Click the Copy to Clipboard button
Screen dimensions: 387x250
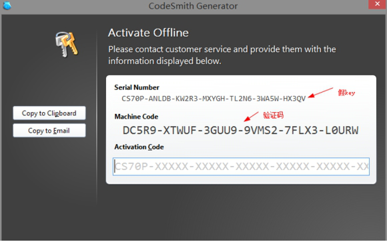point(49,113)
